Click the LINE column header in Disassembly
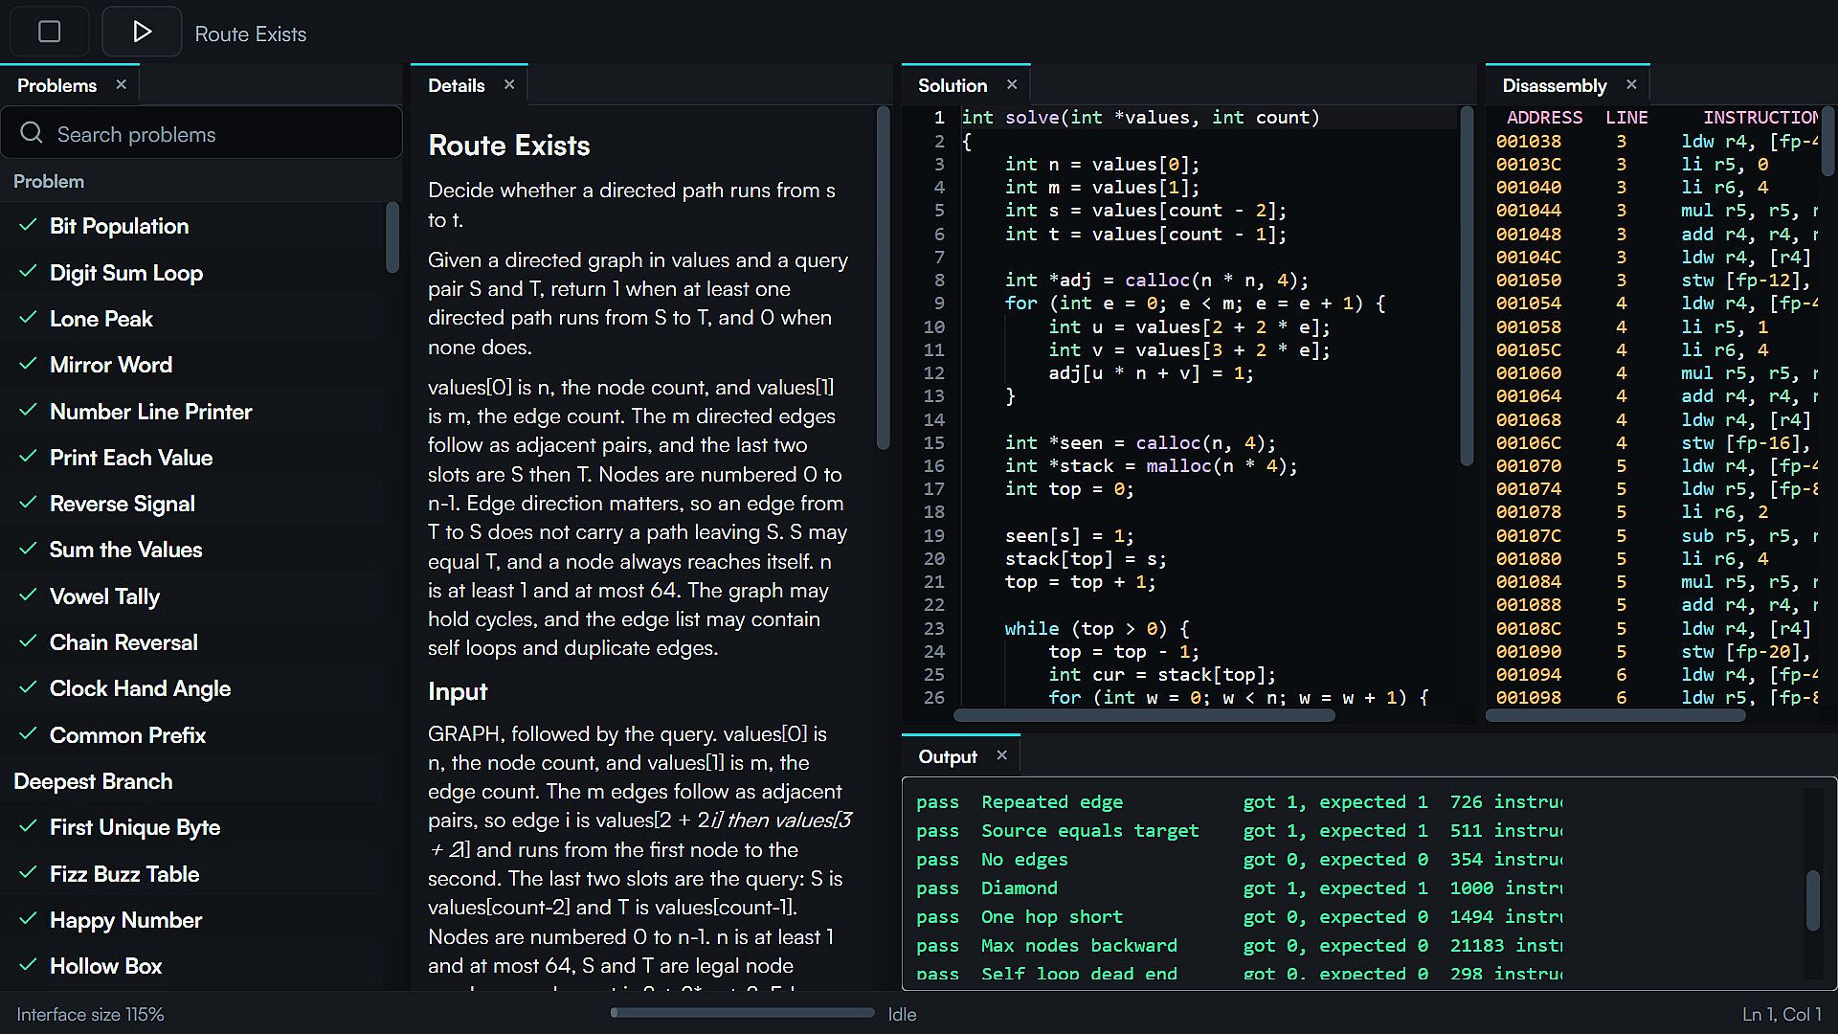 (x=1626, y=117)
